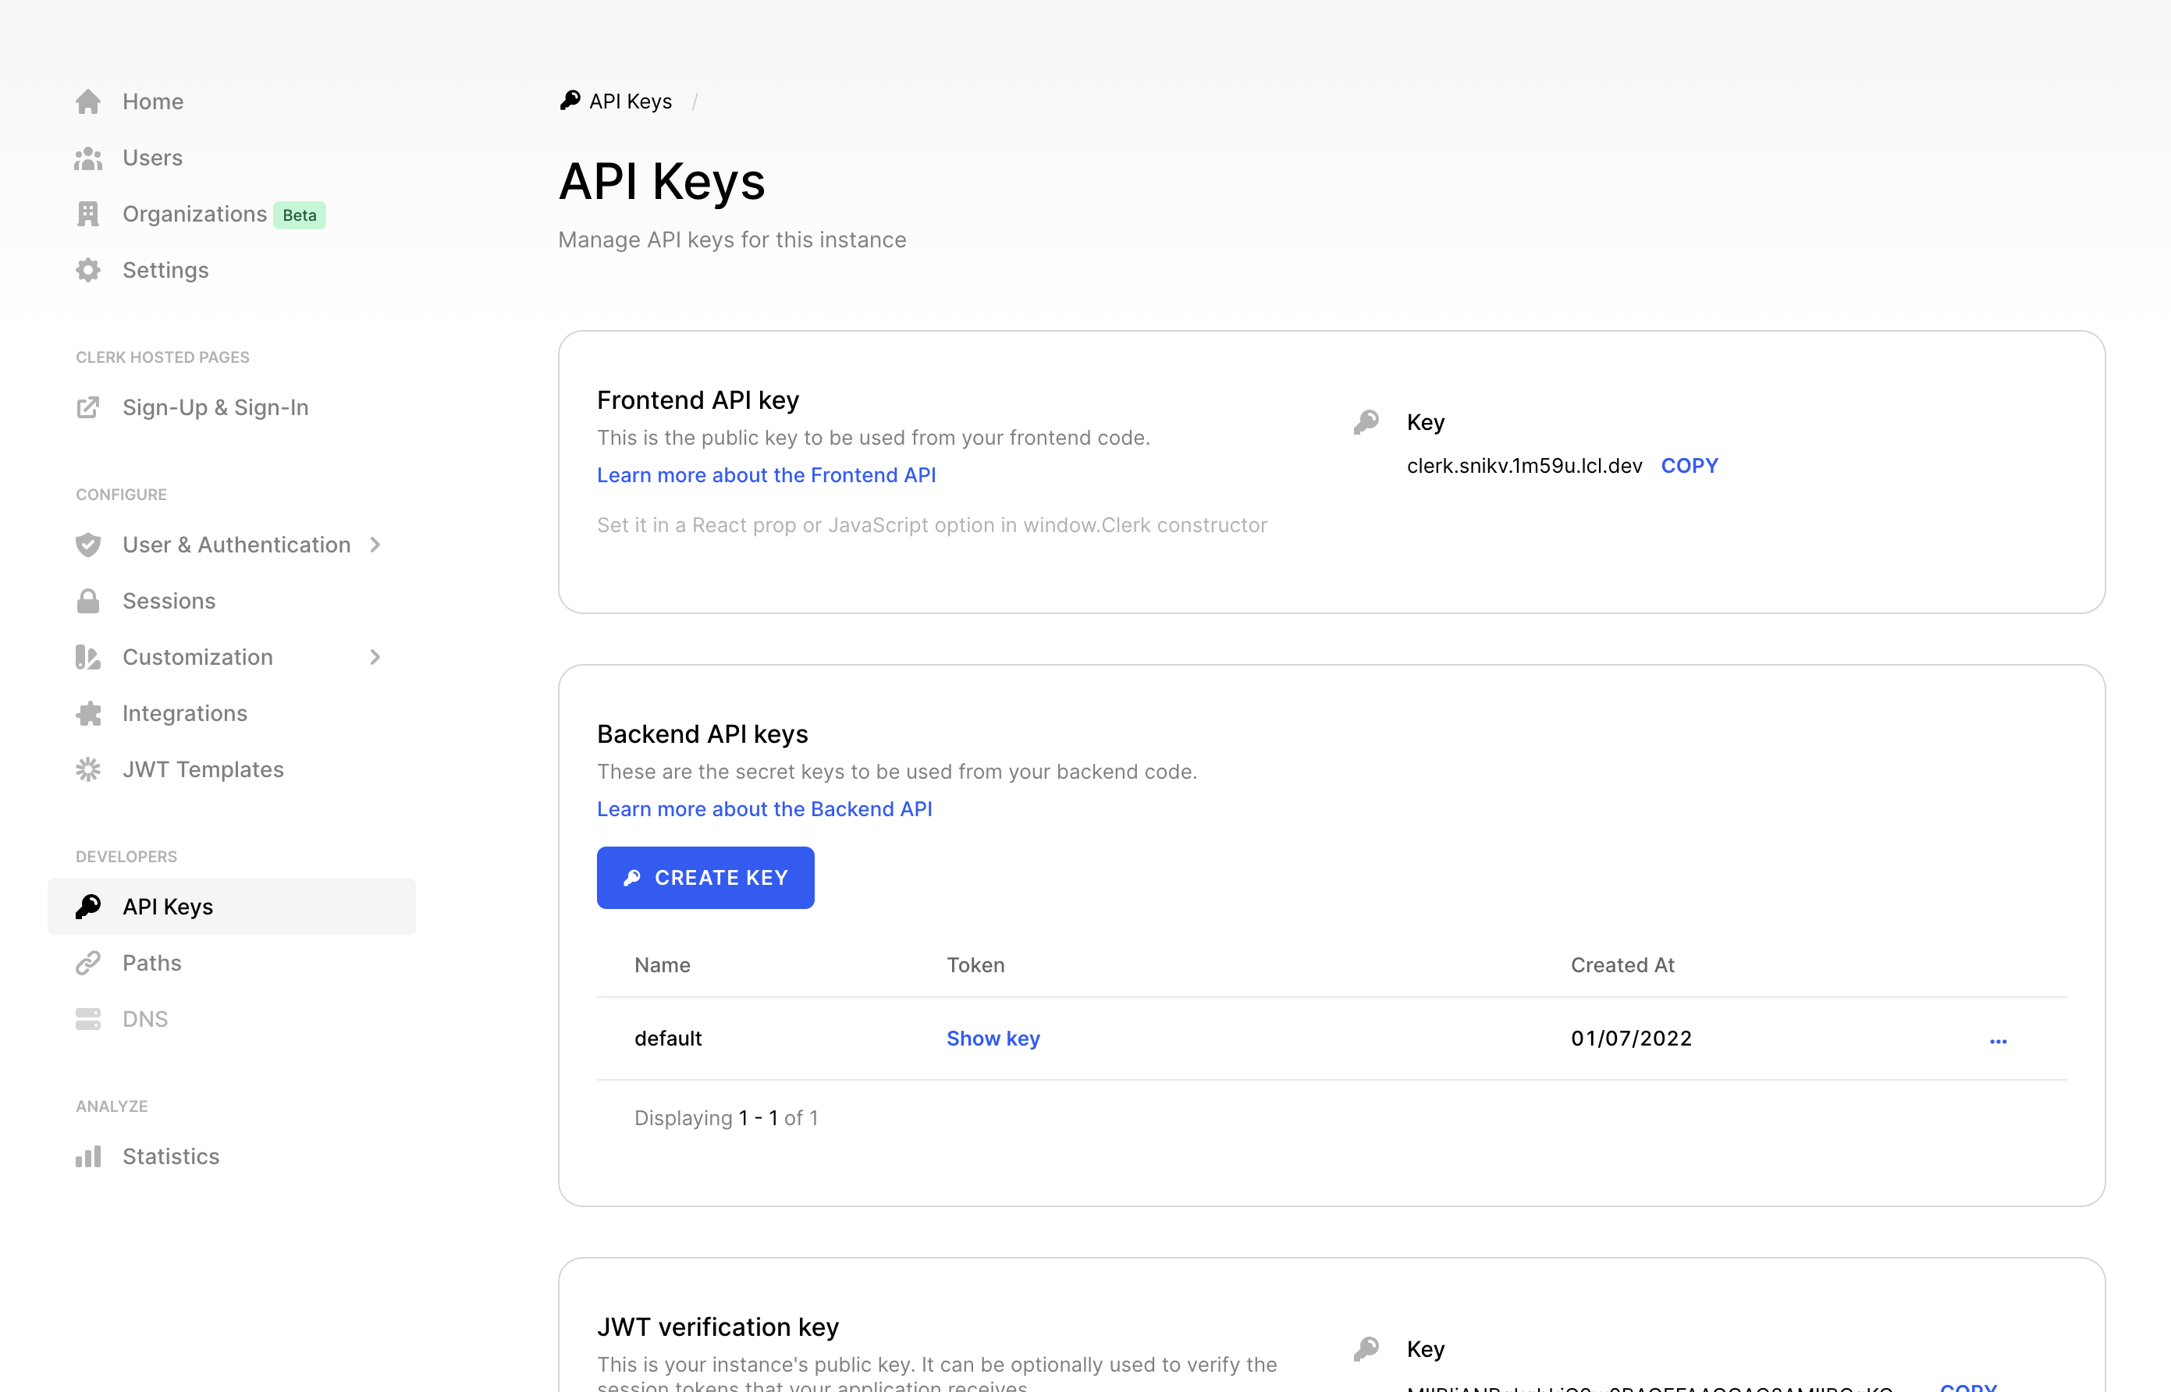2171x1392 pixels.
Task: Click the clerk.snikv.1m59u.lcl.dev key value
Action: [1524, 466]
